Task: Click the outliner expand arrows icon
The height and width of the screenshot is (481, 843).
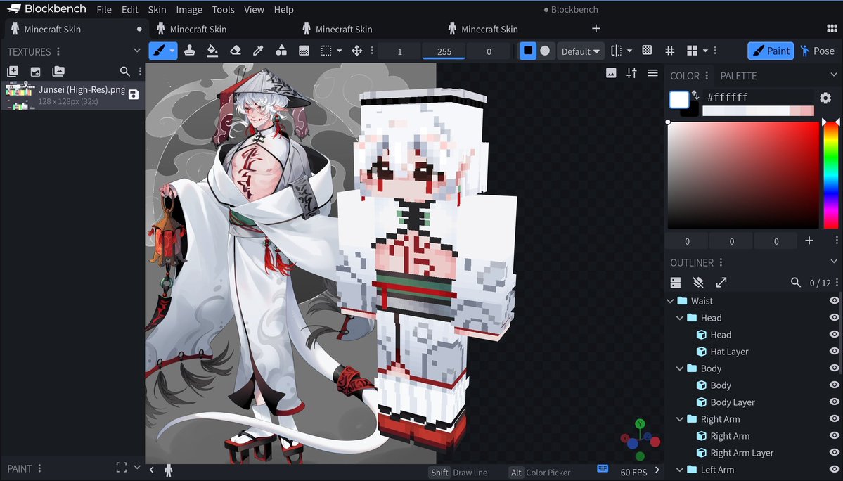Action: (721, 283)
